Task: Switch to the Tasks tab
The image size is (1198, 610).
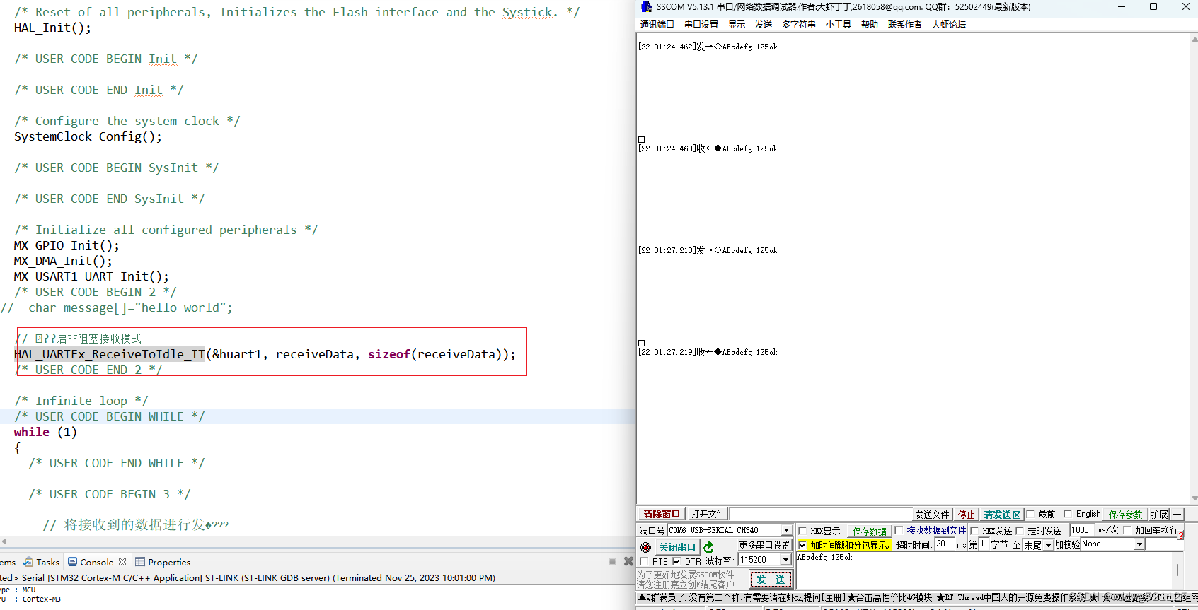Action: (41, 562)
